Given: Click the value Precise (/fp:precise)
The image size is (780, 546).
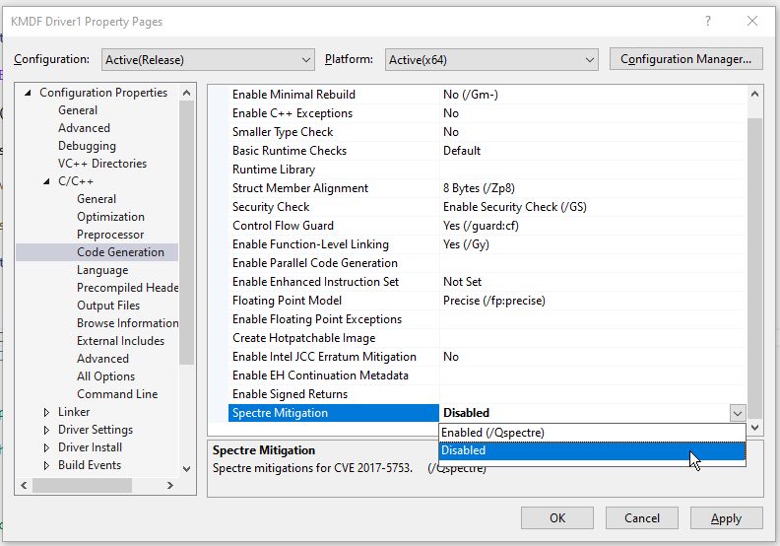Looking at the screenshot, I should coord(494,301).
